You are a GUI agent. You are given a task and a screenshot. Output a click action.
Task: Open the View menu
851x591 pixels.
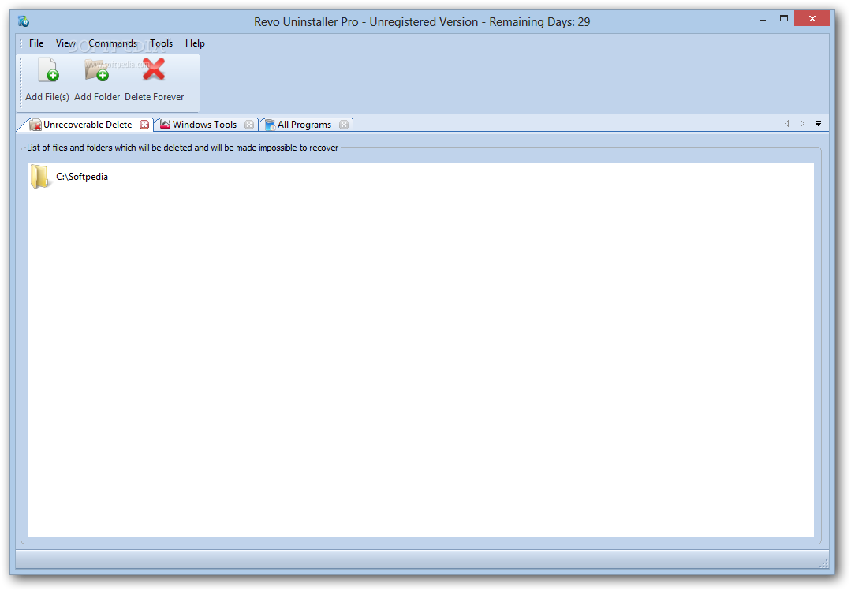[x=65, y=43]
